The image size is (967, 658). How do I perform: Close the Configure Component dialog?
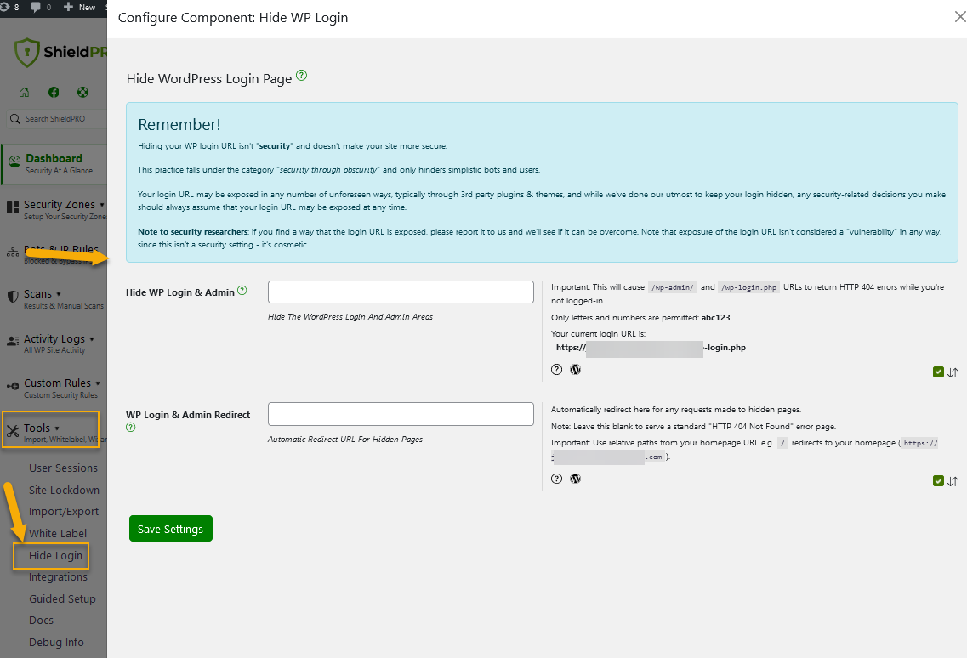click(x=959, y=17)
